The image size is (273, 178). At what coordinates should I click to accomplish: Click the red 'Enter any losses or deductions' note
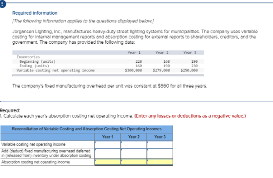click(190, 116)
